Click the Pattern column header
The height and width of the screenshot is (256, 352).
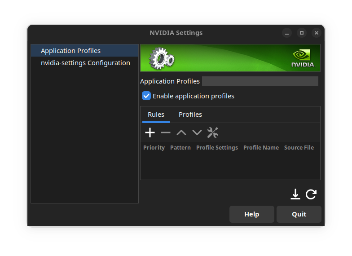click(x=180, y=147)
